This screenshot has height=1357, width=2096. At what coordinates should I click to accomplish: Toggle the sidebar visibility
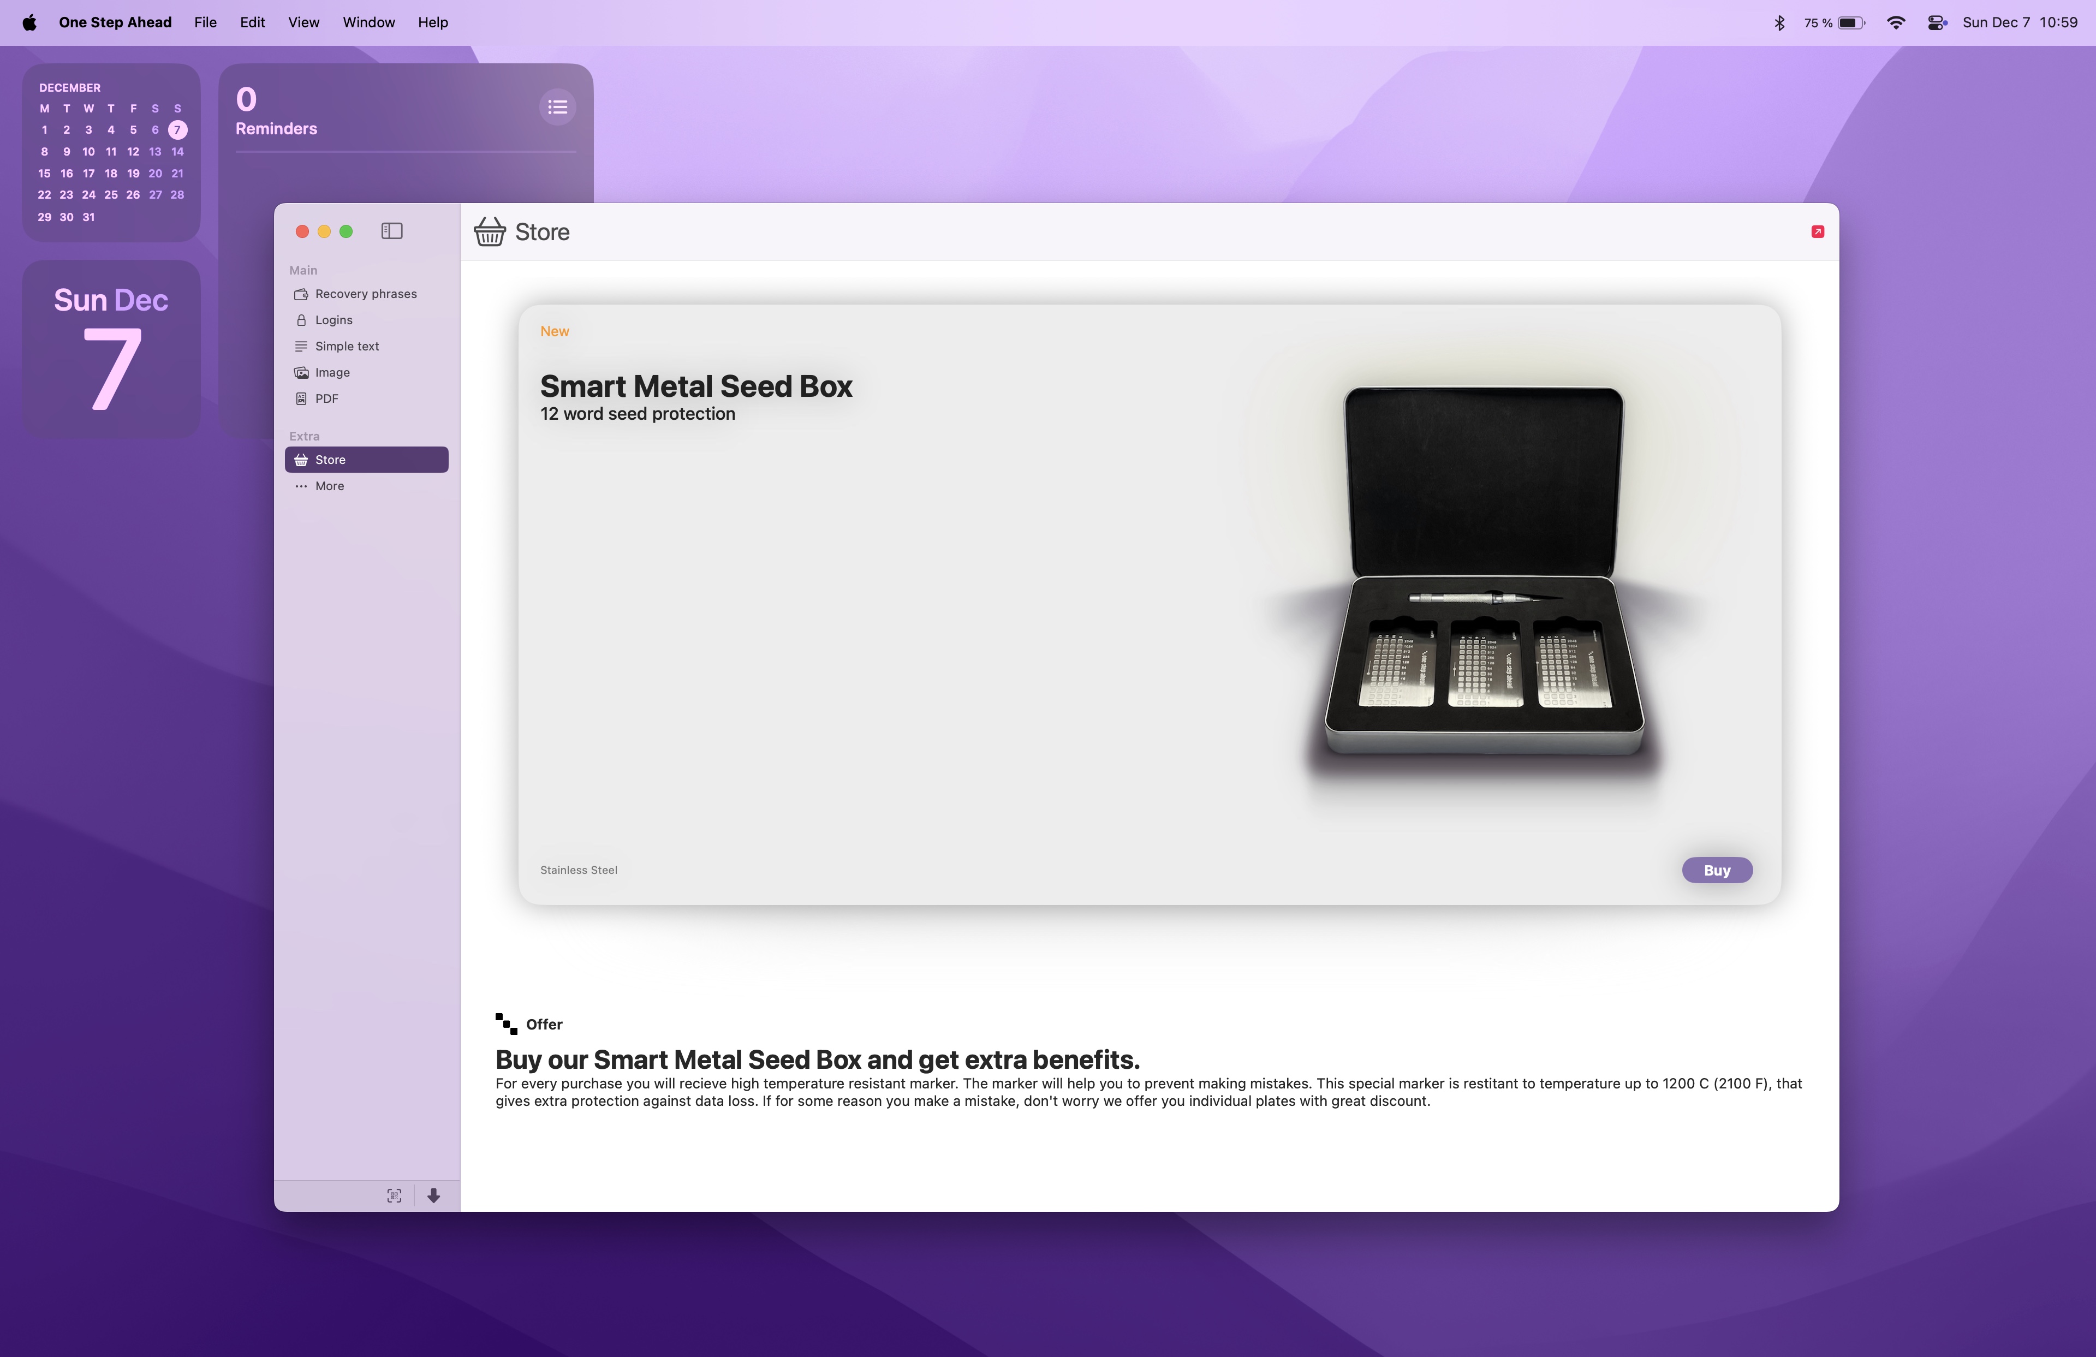pyautogui.click(x=391, y=231)
